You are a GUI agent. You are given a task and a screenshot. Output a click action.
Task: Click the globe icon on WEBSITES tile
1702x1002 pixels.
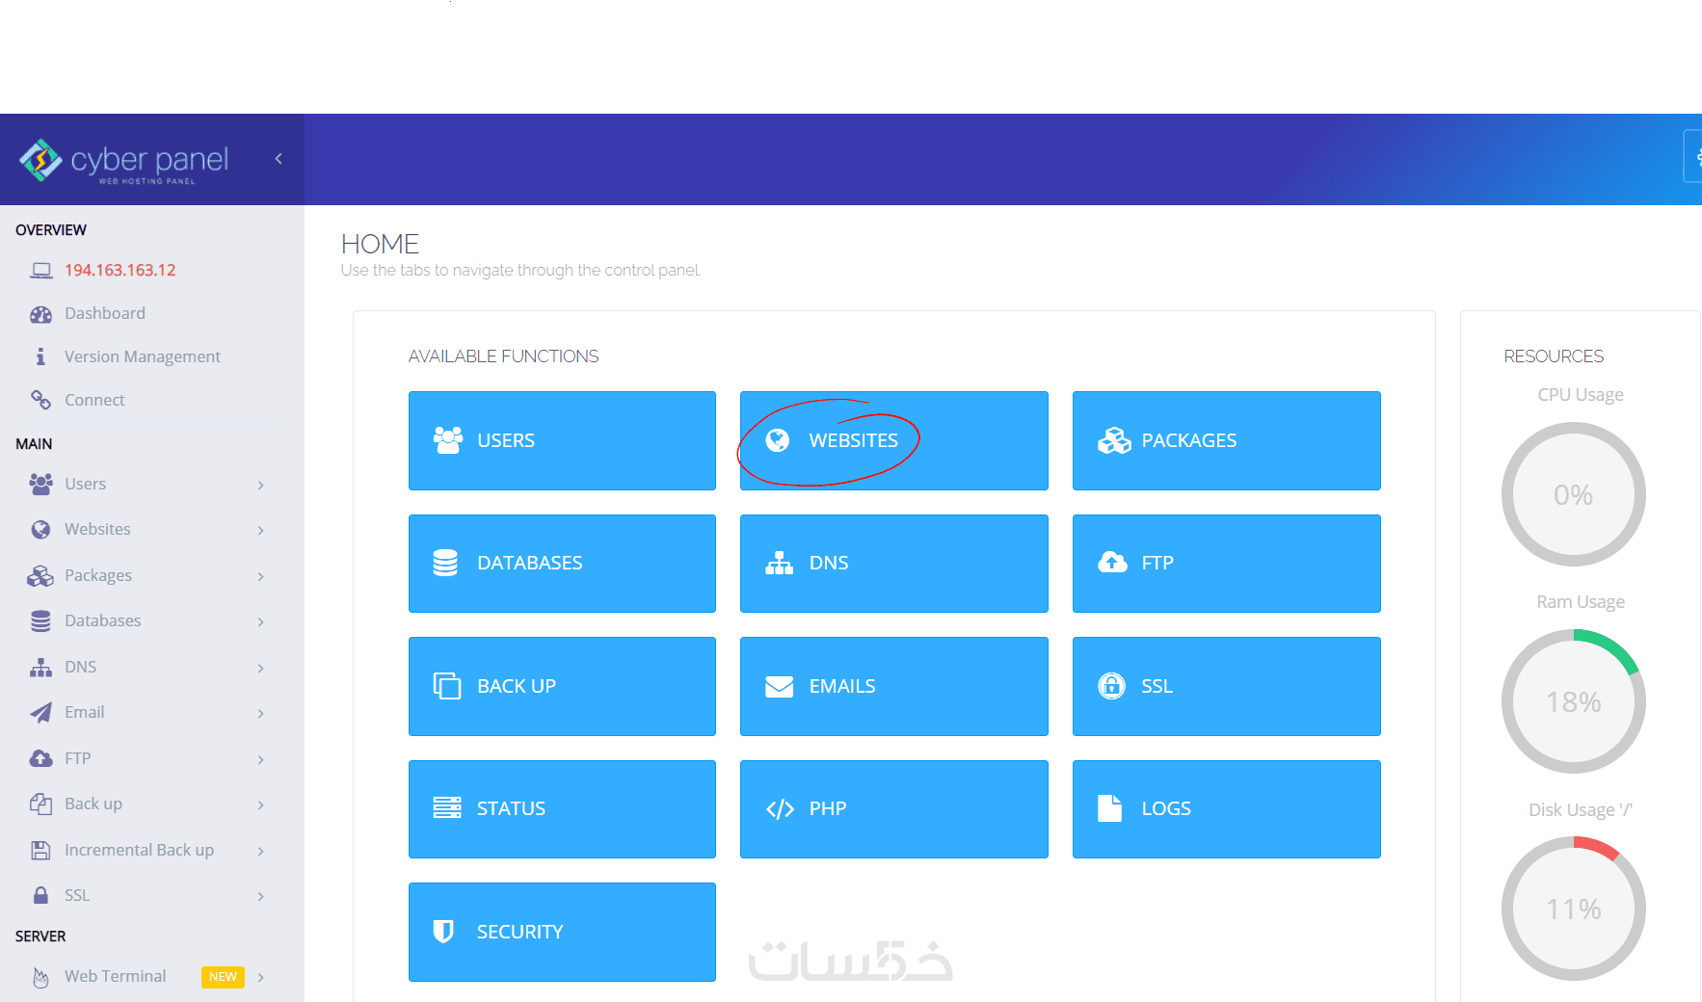[x=778, y=440]
